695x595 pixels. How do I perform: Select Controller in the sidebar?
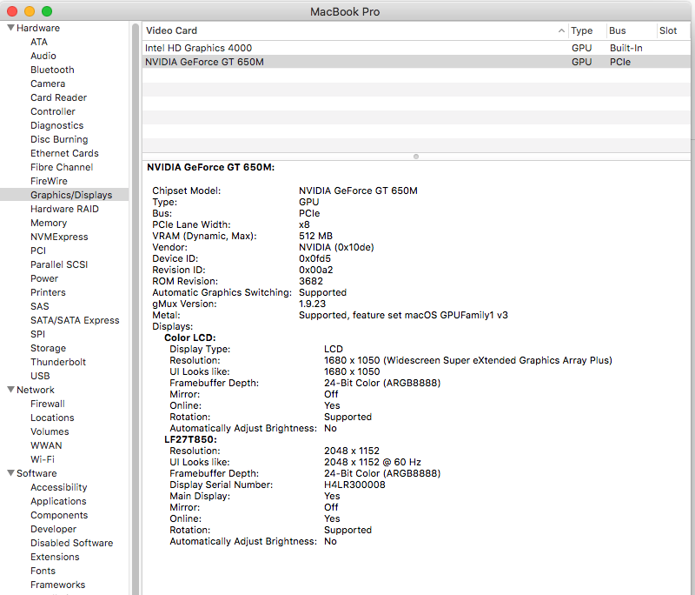[53, 111]
